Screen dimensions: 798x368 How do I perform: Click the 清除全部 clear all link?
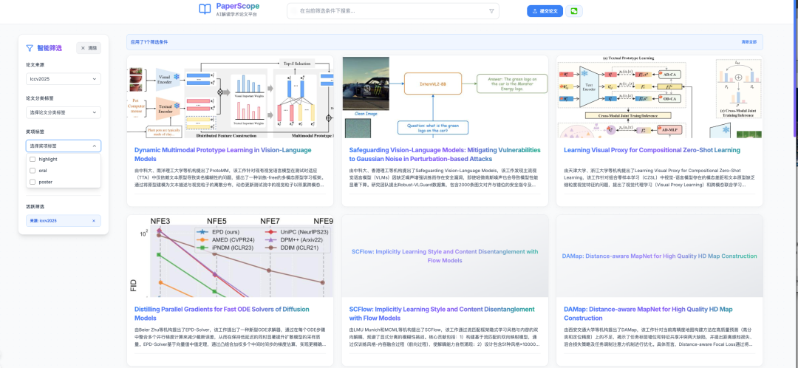tap(748, 42)
